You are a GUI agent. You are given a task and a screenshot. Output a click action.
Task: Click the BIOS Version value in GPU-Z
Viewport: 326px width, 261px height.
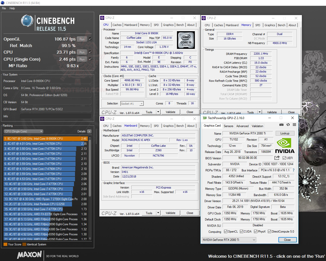point(248,158)
